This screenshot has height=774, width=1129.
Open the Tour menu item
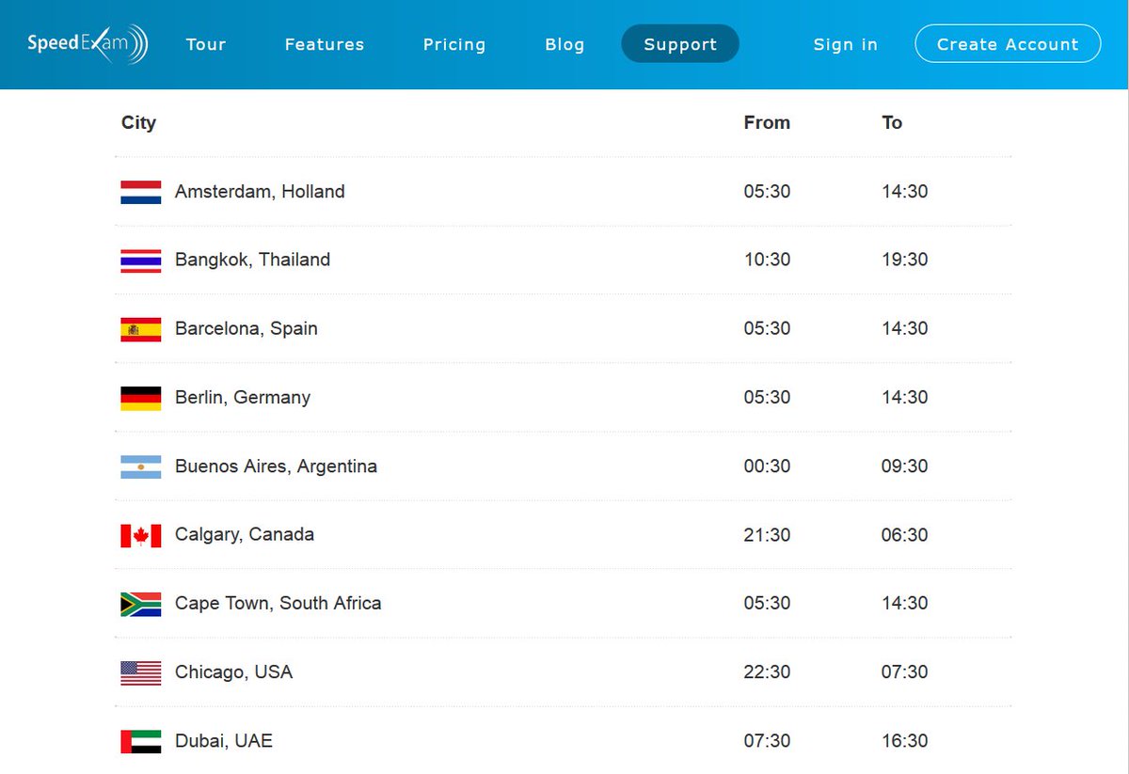pos(206,44)
